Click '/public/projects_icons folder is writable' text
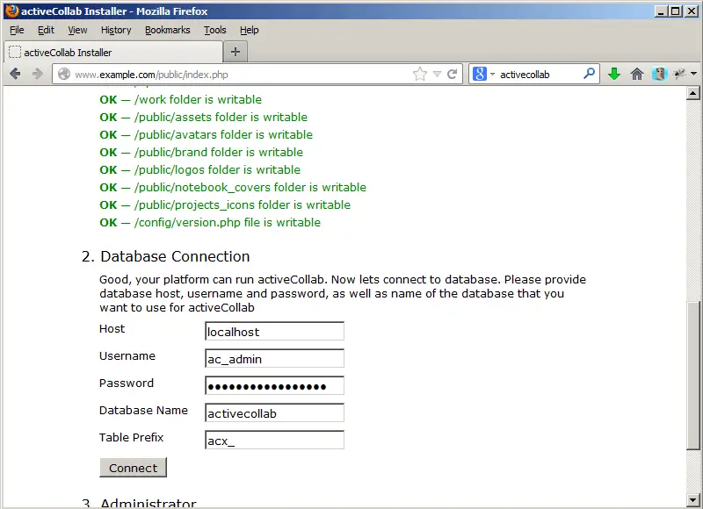The width and height of the screenshot is (703, 509). 243,205
